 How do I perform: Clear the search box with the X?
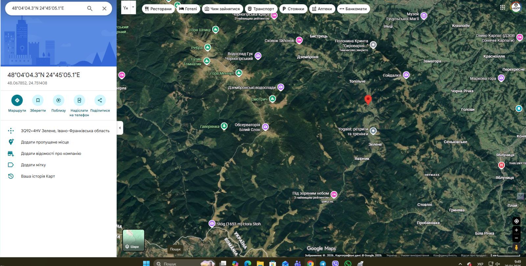(x=104, y=9)
